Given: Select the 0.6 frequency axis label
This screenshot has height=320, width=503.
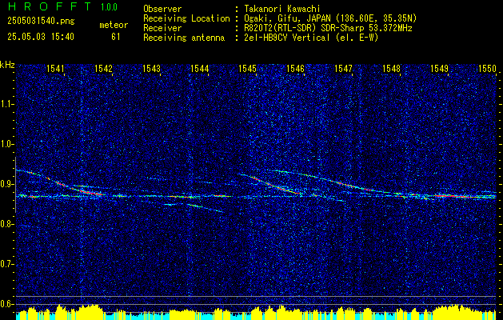Looking at the screenshot, I should 7,304.
